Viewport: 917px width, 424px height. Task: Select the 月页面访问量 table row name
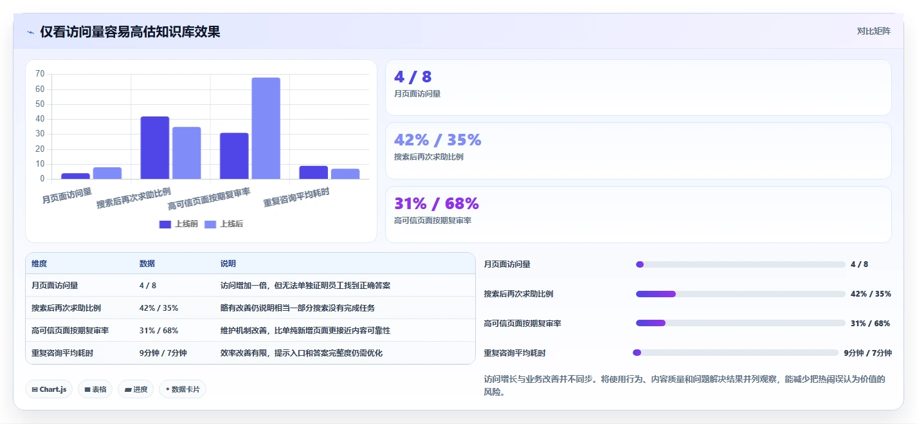coord(55,285)
